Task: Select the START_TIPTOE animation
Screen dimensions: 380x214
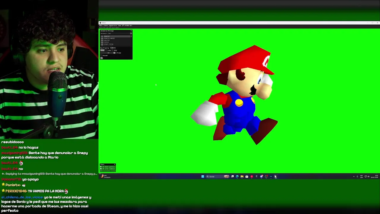Action: [109, 44]
